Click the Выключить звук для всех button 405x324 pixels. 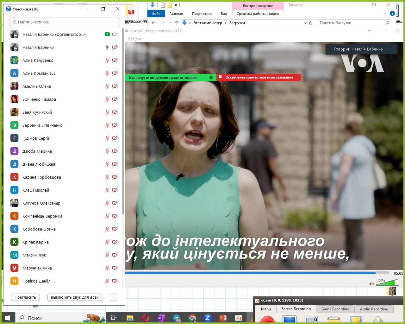(x=75, y=297)
